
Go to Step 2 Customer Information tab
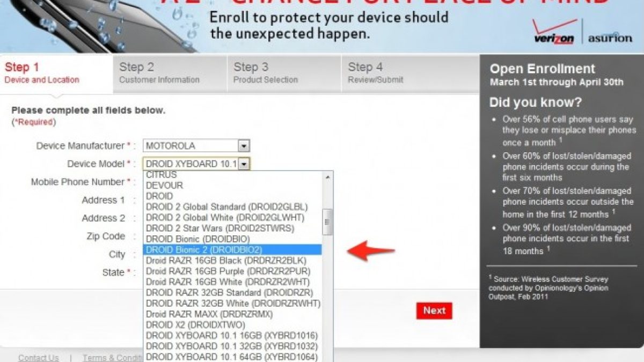point(170,73)
